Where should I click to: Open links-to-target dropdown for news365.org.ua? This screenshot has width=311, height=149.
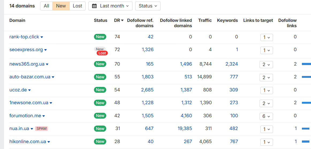(266, 65)
